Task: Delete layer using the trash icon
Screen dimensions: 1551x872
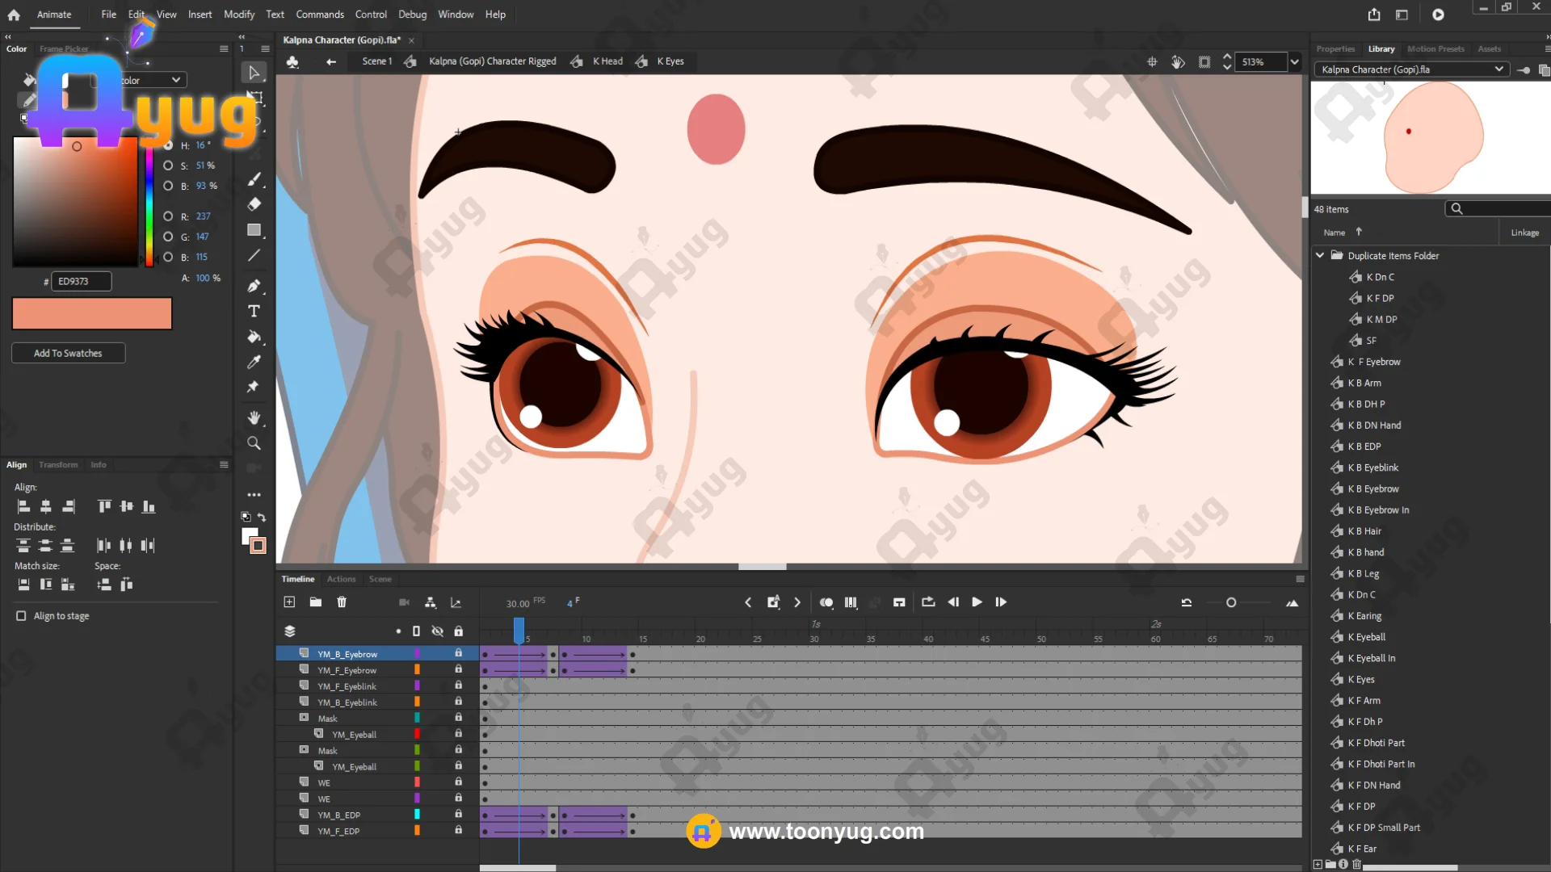Action: pos(342,602)
